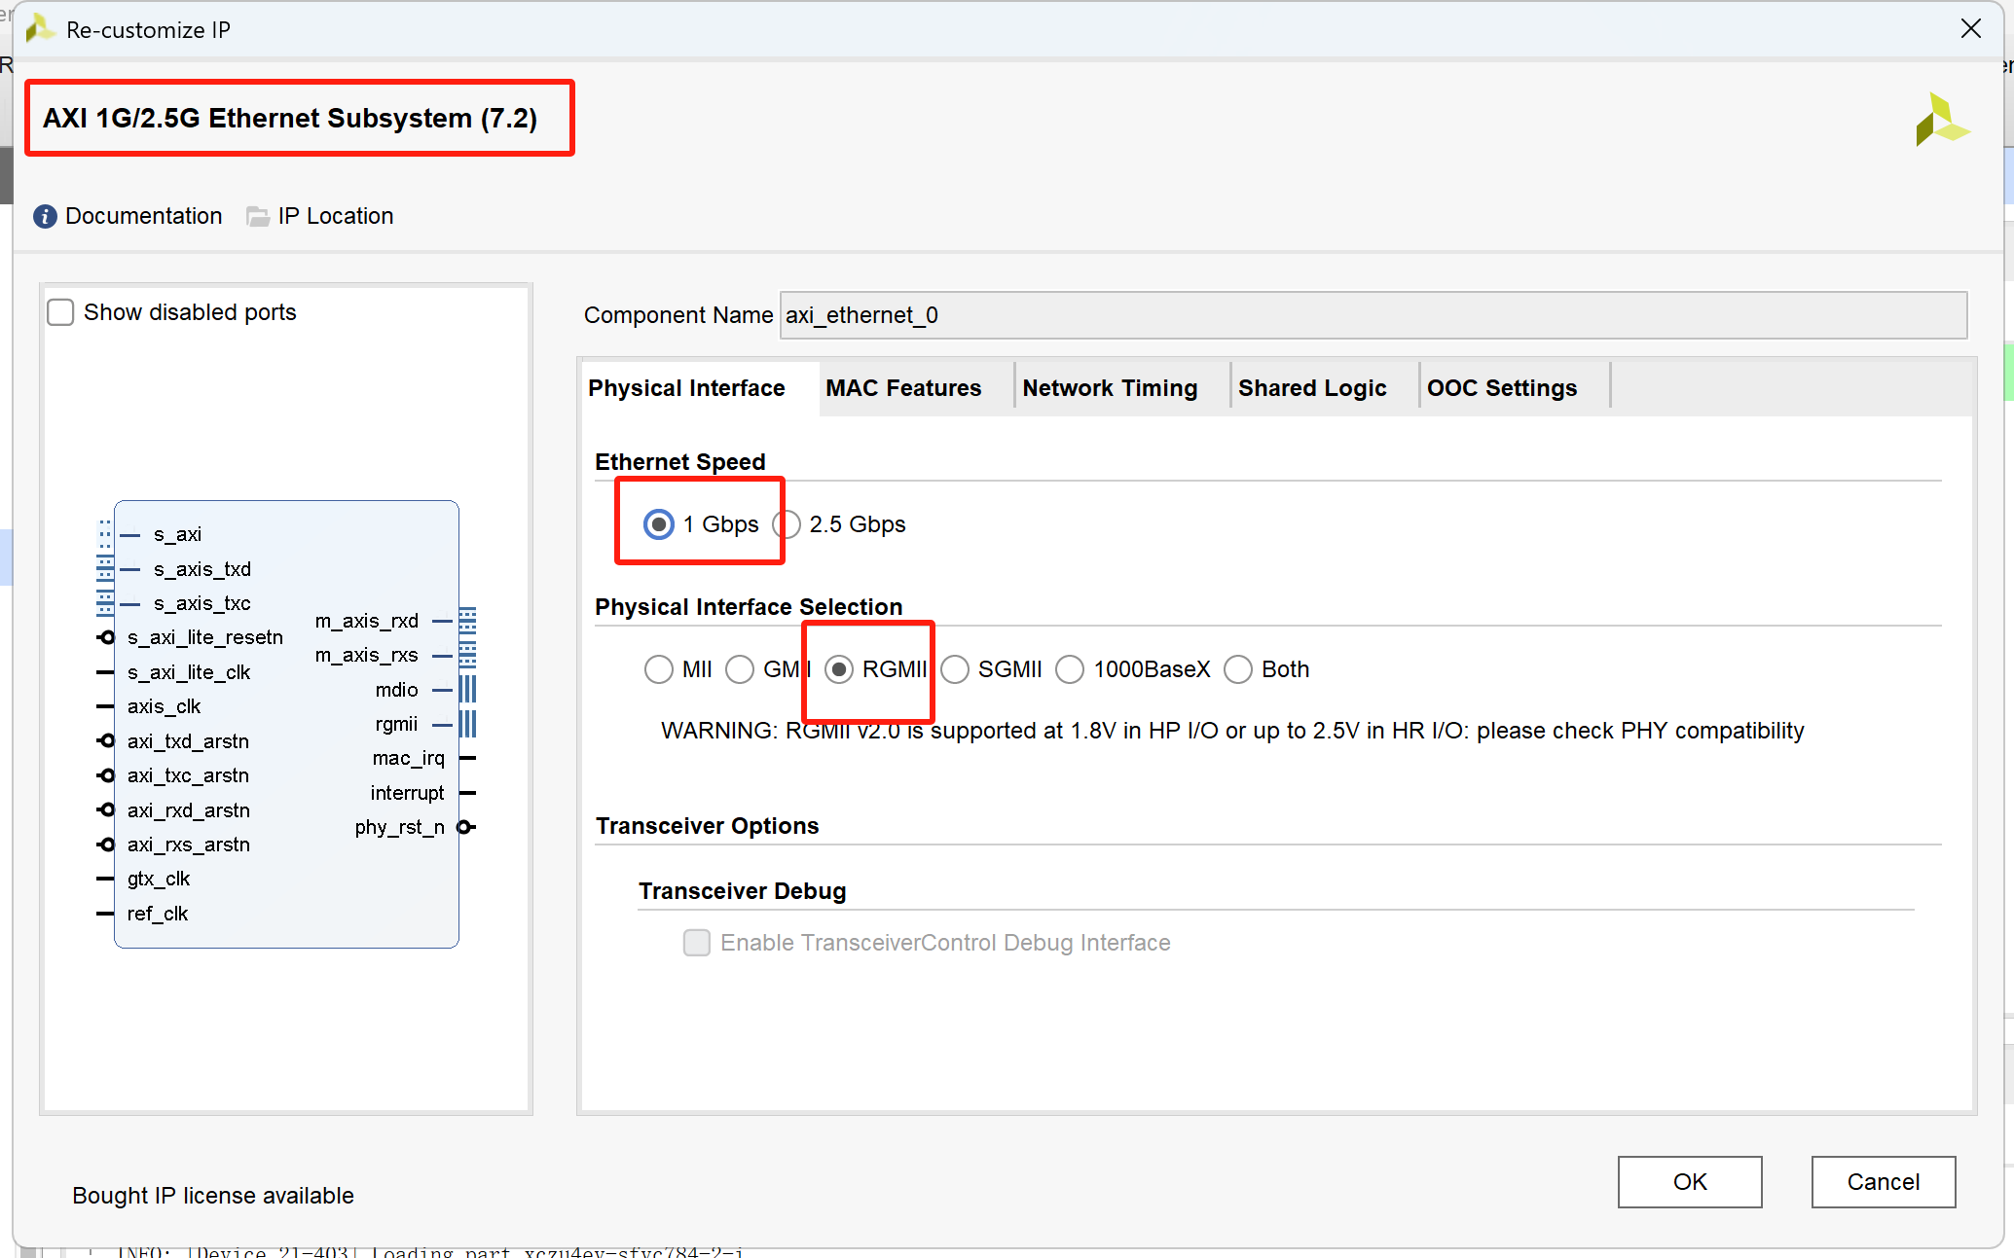
Task: Select SGMII physical interface option
Action: 956,669
